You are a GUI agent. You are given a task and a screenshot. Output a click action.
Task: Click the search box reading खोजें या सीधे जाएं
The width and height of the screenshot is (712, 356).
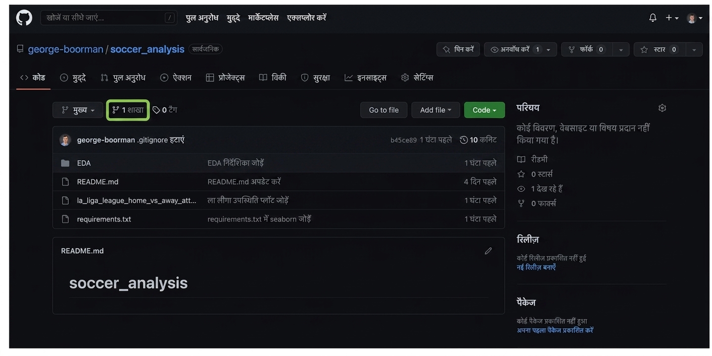tap(108, 18)
